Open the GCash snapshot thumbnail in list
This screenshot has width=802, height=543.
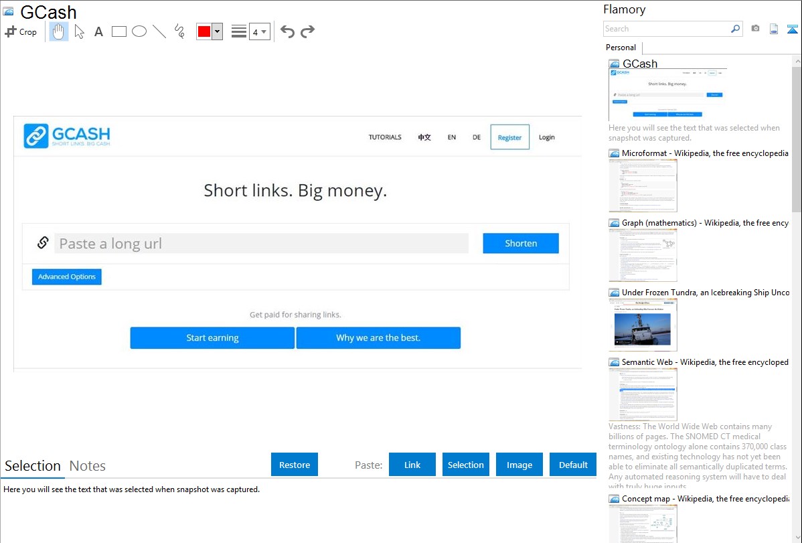click(668, 94)
